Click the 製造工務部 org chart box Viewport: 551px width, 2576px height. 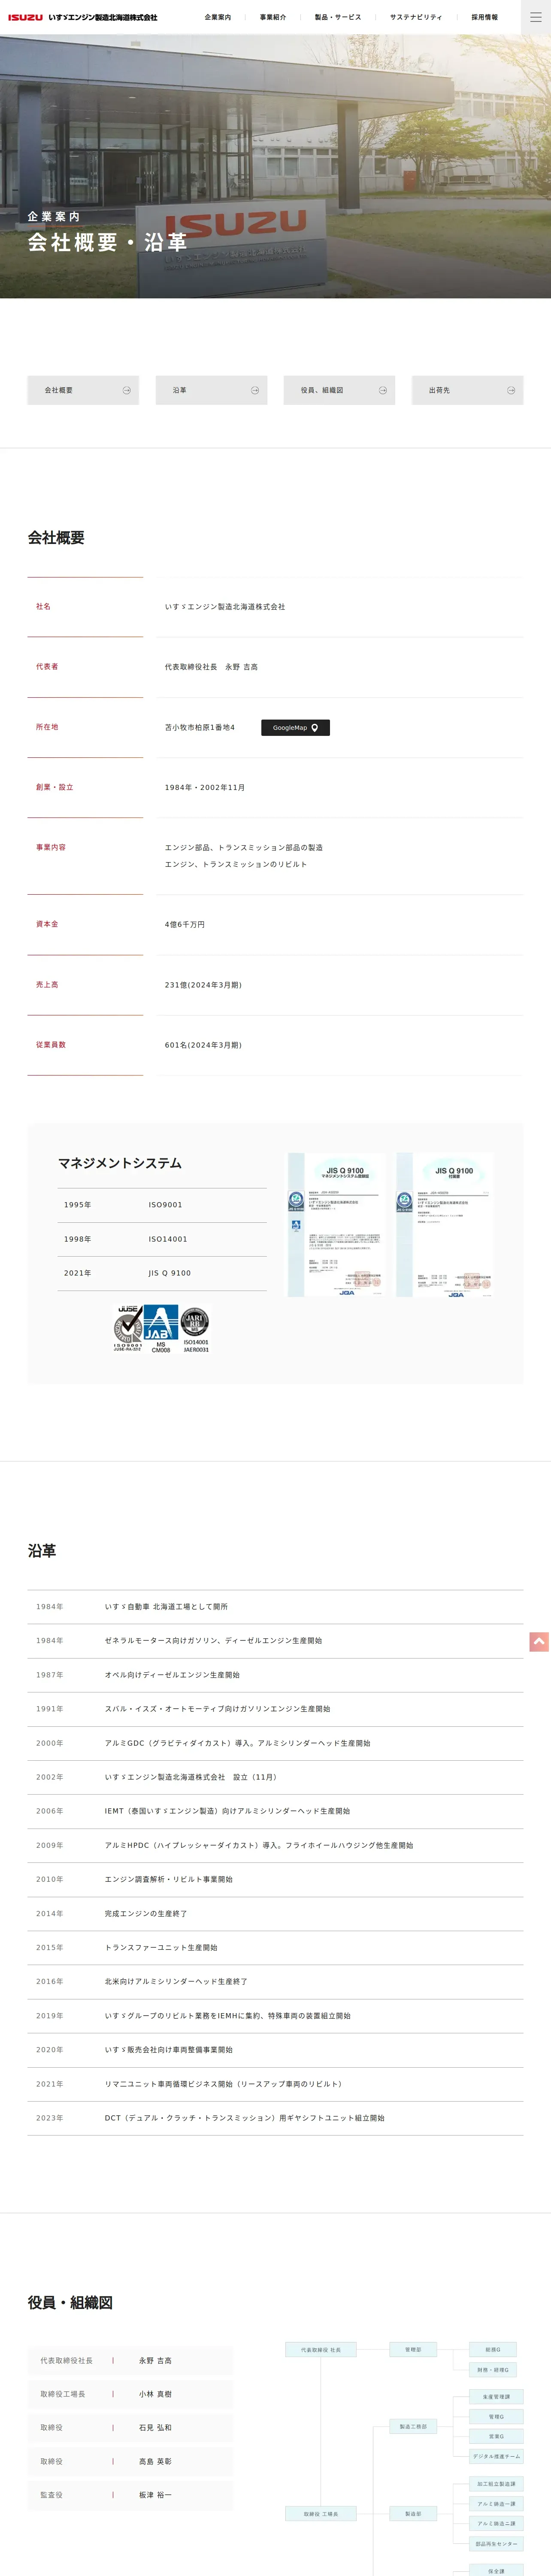coord(413,2426)
